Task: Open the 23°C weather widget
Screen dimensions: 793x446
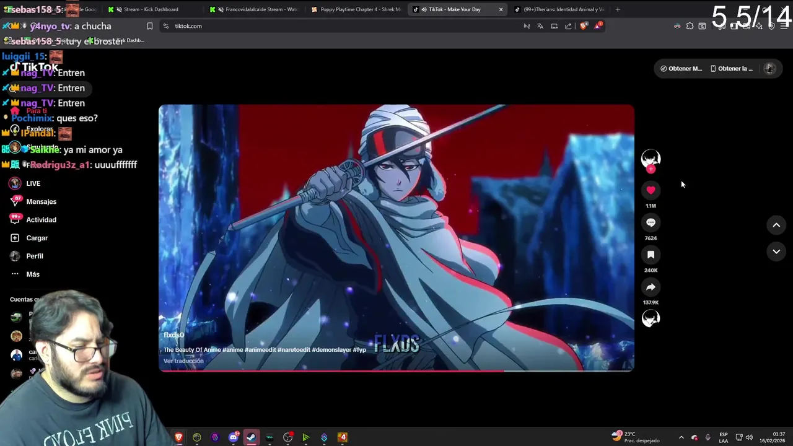Action: coord(636,437)
